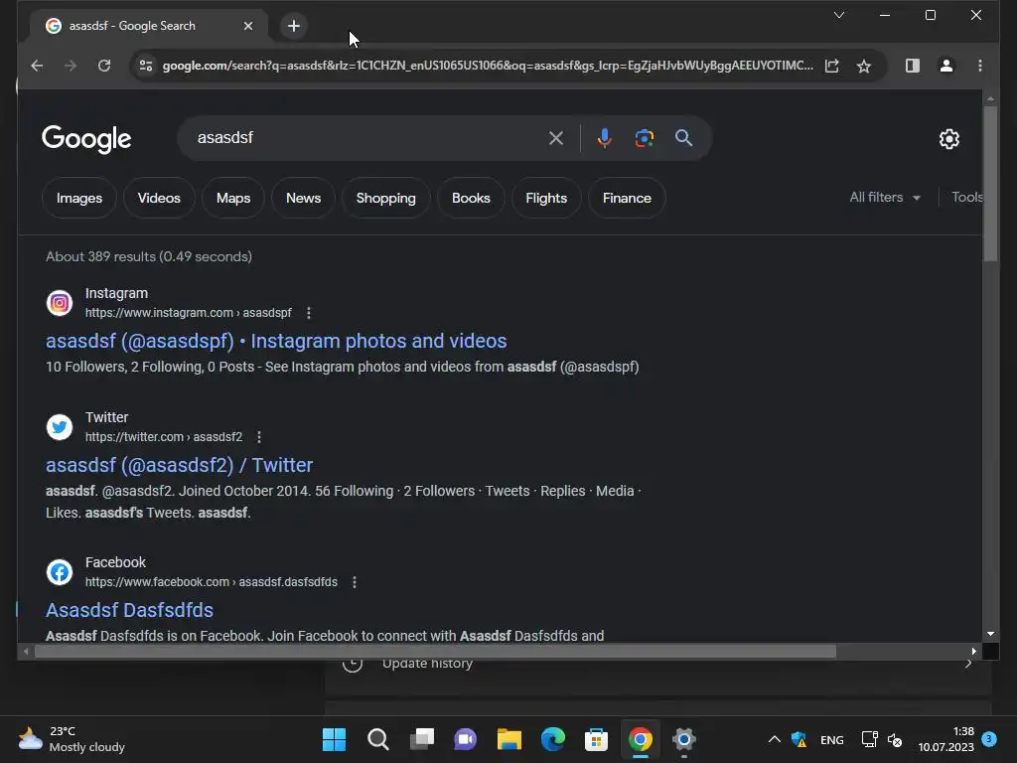Screen dimensions: 1017x763
Task: Close the asasdsf Google Search tab
Action: [x=247, y=26]
